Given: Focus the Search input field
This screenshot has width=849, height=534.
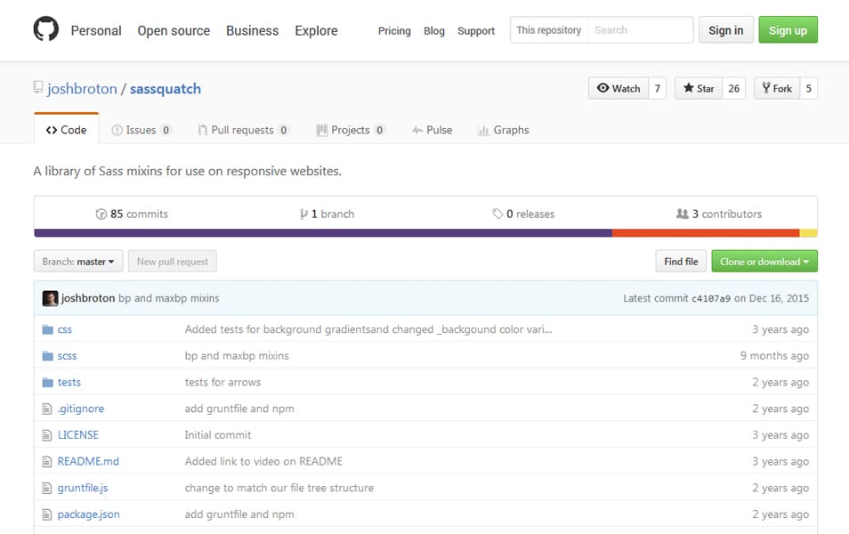Looking at the screenshot, I should pyautogui.click(x=640, y=29).
